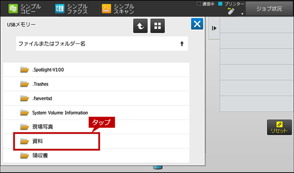Open the Simple Fax (シンプルファクス) mode icon

tap(60, 9)
